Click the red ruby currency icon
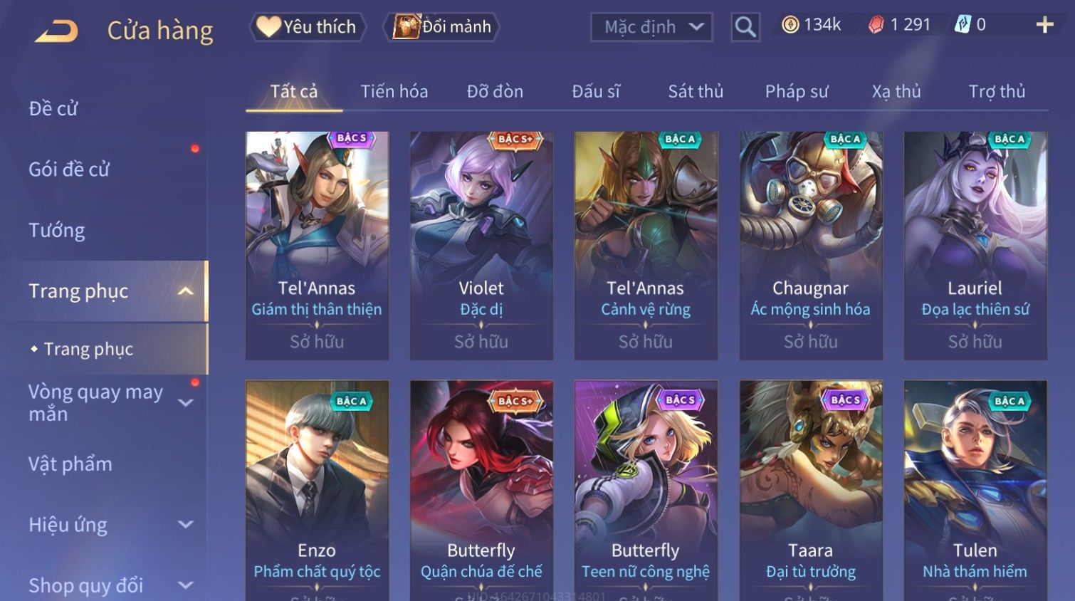Viewport: 1075px width, 601px height. click(876, 25)
